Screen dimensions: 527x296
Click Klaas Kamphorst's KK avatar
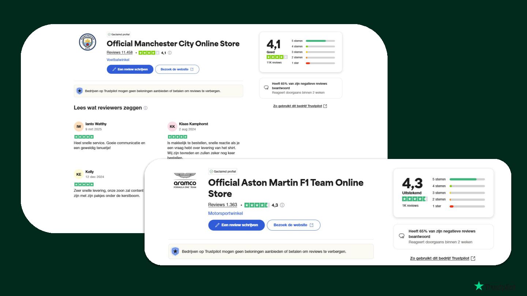tap(172, 126)
